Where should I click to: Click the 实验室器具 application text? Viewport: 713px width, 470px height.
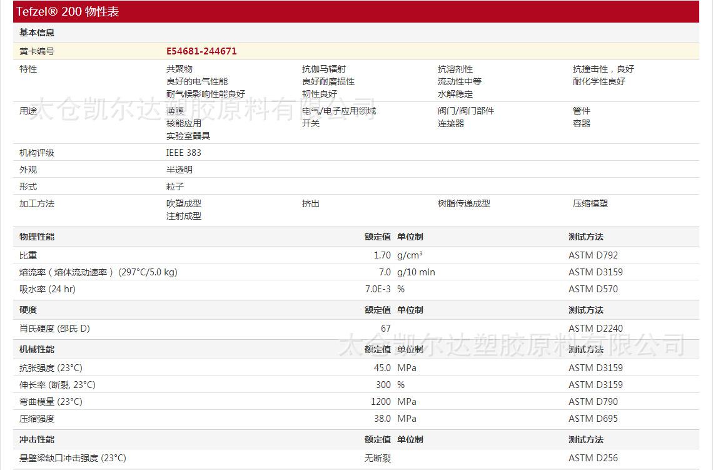click(188, 136)
